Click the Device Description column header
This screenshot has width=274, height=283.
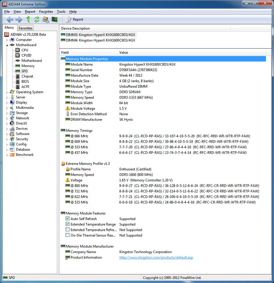[x=145, y=28]
